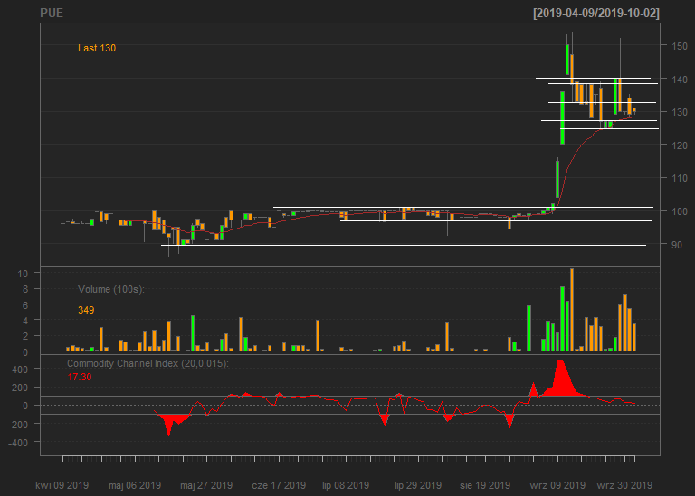
Task: Click the 'Volume (100s):' panel label
Action: tap(111, 289)
